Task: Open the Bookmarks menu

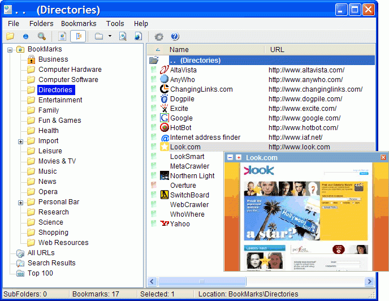Action: click(x=79, y=24)
